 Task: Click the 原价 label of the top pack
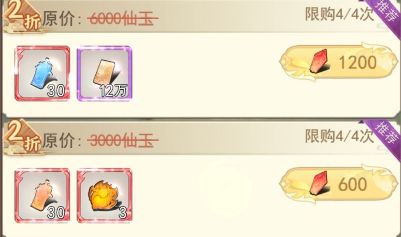(59, 19)
